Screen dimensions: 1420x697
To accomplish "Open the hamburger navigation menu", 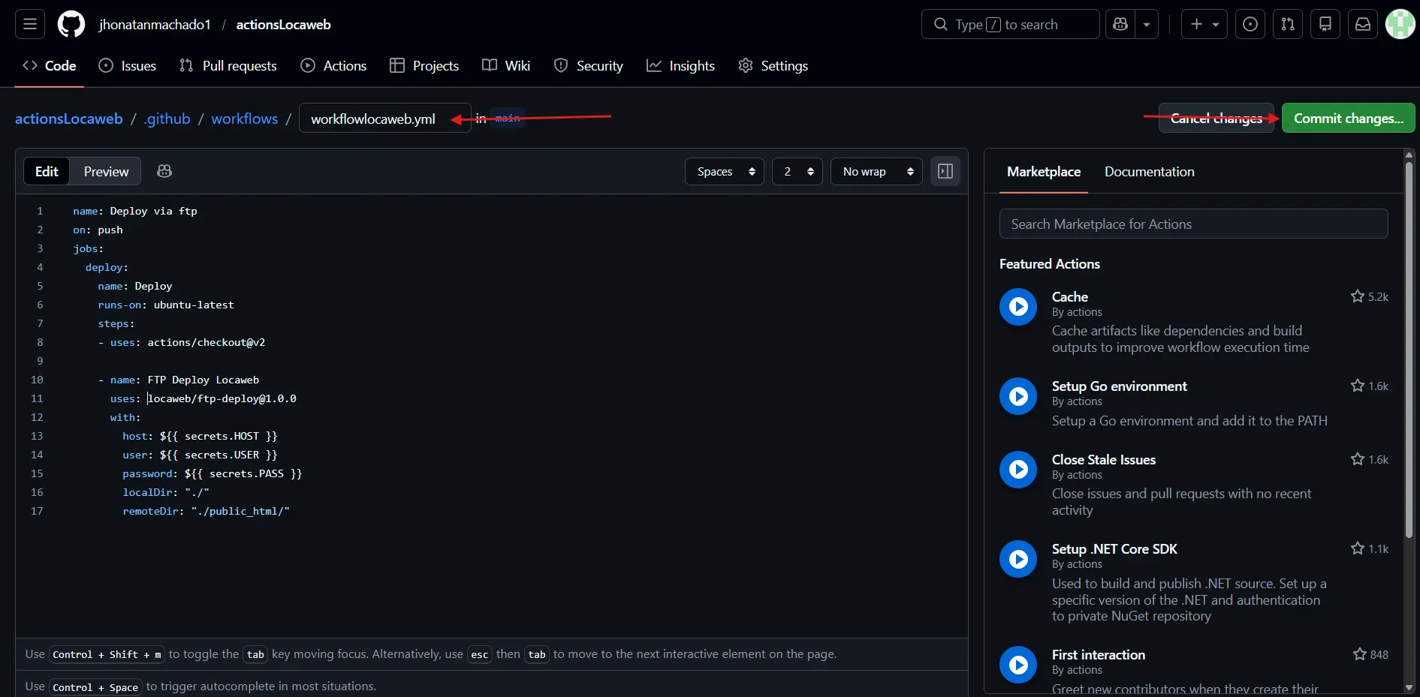I will (x=30, y=25).
